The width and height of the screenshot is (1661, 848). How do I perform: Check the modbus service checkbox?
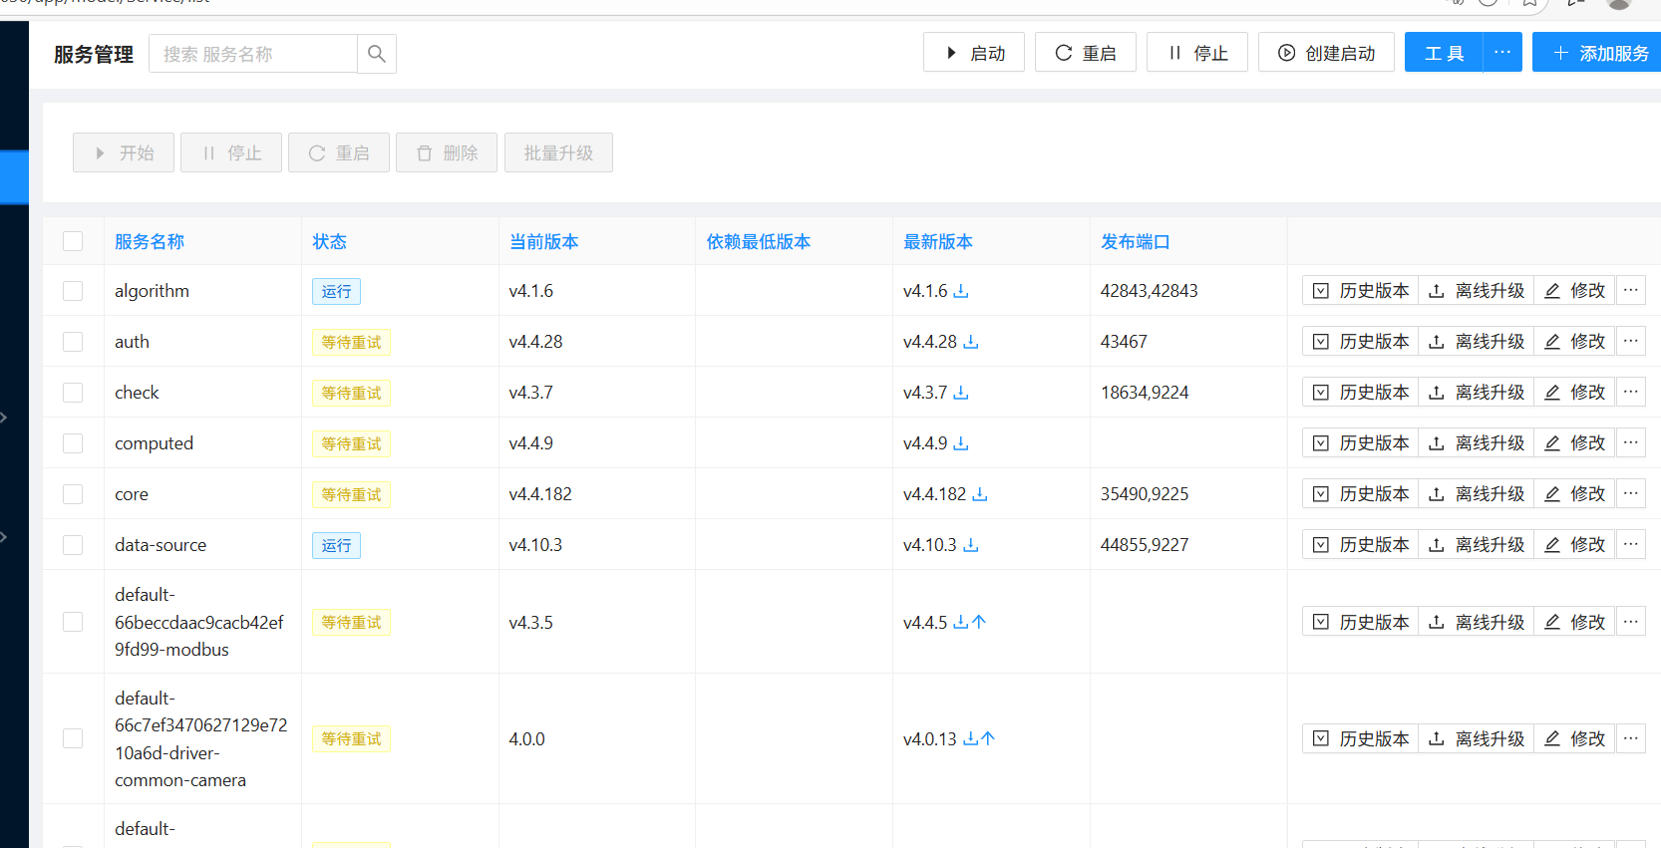click(73, 622)
